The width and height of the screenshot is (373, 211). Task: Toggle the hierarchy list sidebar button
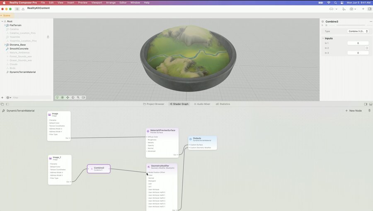pyautogui.click(x=17, y=9)
